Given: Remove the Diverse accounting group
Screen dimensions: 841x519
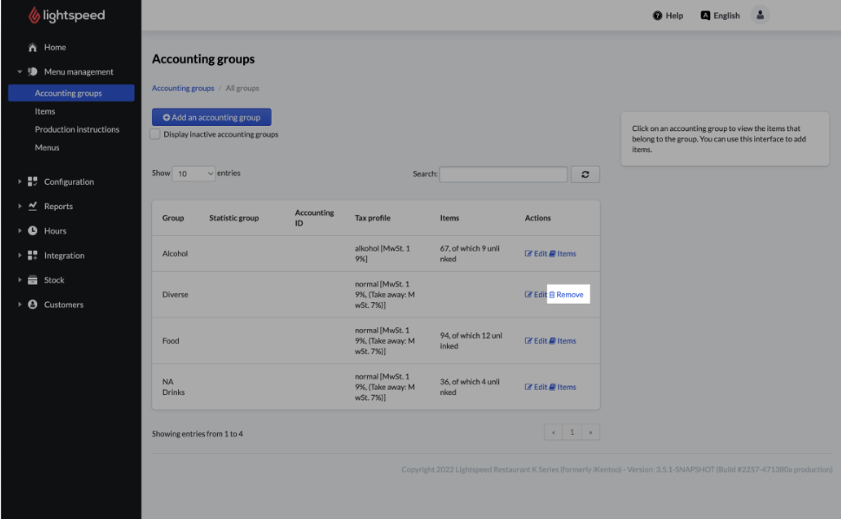Looking at the screenshot, I should point(566,295).
